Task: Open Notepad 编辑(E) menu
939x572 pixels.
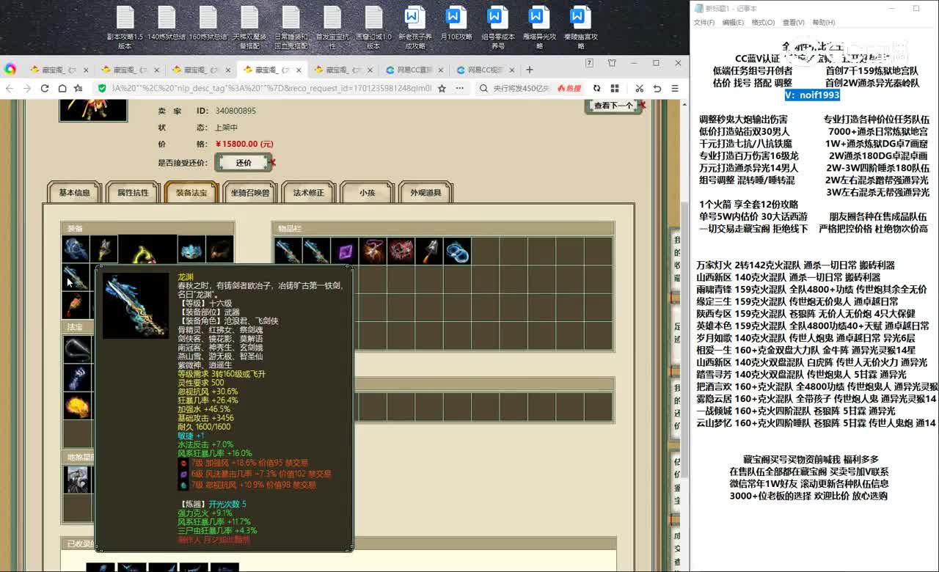Action: (733, 23)
